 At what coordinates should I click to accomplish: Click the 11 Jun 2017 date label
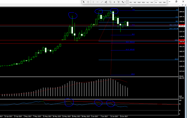coord(114,117)
